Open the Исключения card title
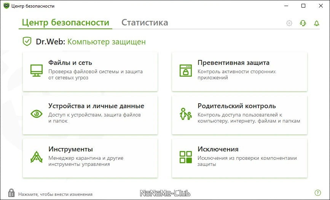330x200 pixels. pyautogui.click(x=218, y=149)
